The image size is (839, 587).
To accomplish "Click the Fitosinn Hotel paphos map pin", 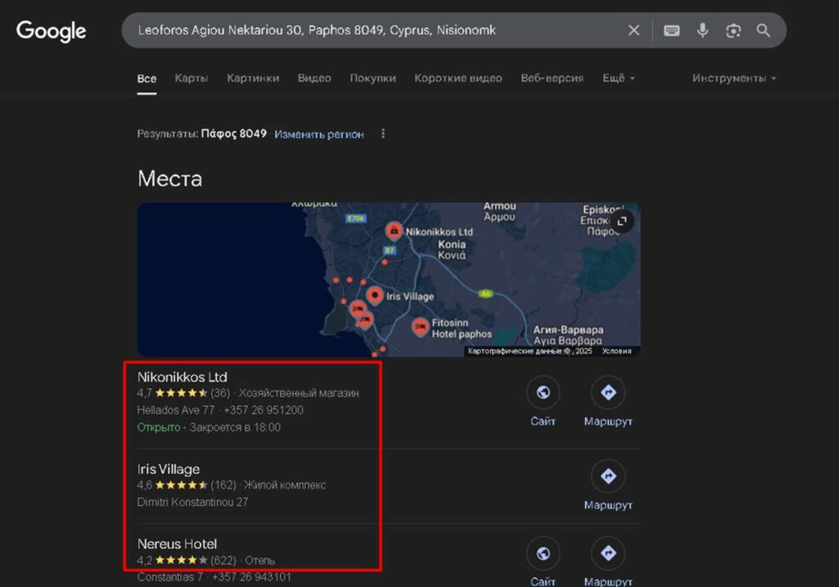I will (420, 327).
